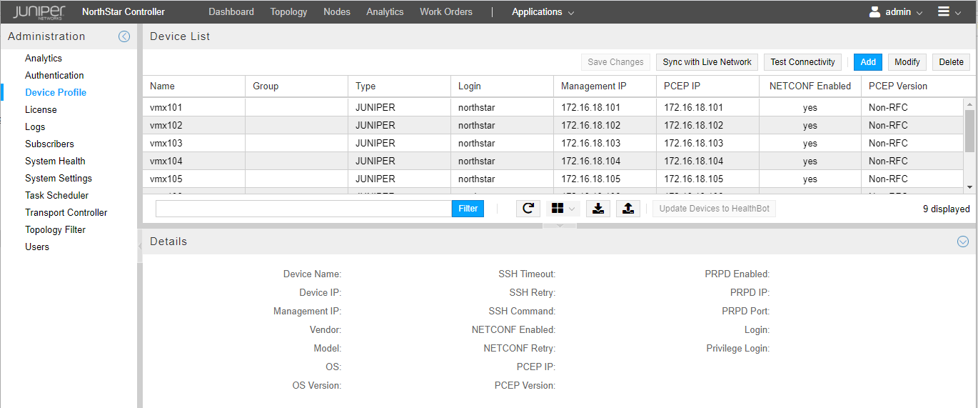Click the device list vertical scrollbar

tap(969, 130)
